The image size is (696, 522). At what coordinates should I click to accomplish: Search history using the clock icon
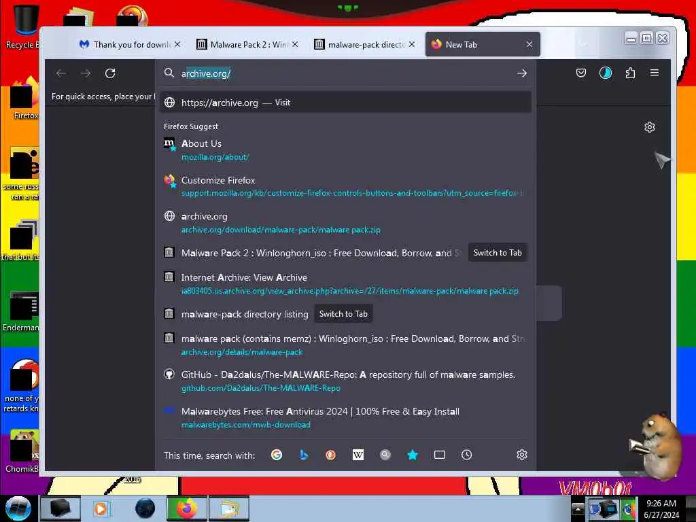(x=466, y=455)
